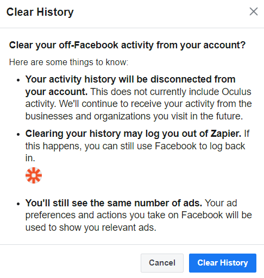Click 'Here are some things to know' text
The width and height of the screenshot is (264, 278).
tap(68, 62)
